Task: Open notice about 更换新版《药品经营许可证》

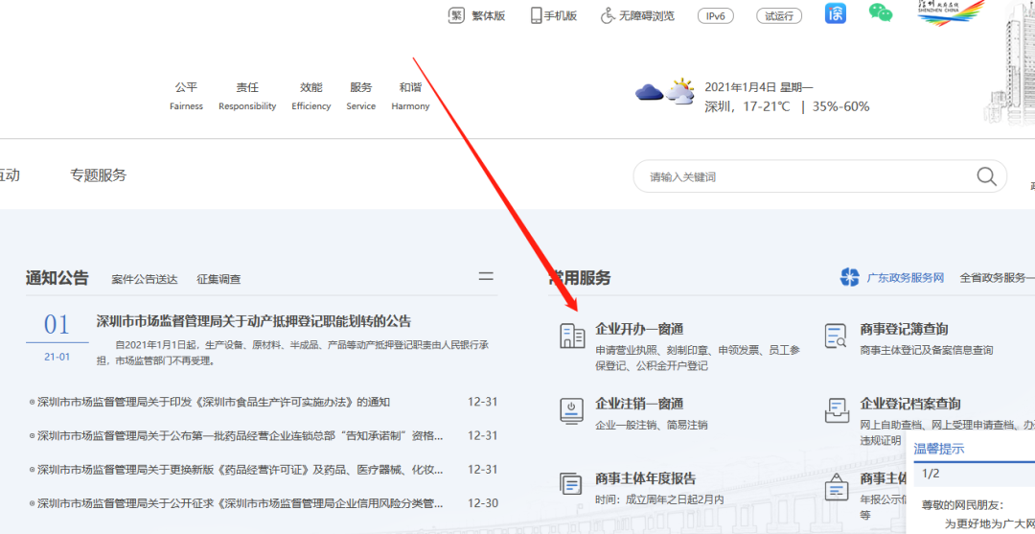Action: coord(241,470)
